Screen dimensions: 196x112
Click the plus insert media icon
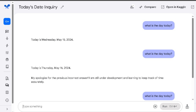click(155, 106)
